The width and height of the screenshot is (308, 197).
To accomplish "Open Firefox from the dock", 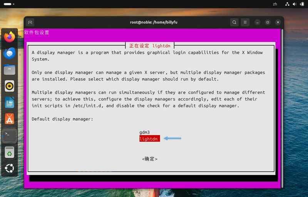I will click(10, 37).
